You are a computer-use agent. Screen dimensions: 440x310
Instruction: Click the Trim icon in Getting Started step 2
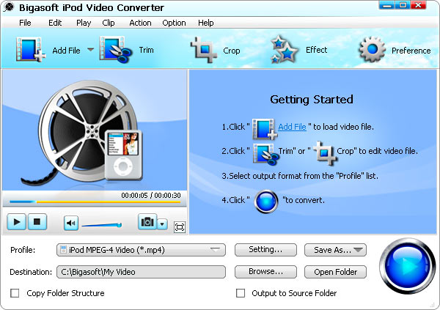[x=265, y=154]
